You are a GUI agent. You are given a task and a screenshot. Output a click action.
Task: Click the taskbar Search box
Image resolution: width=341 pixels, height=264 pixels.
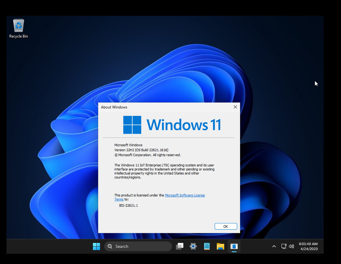138,247
